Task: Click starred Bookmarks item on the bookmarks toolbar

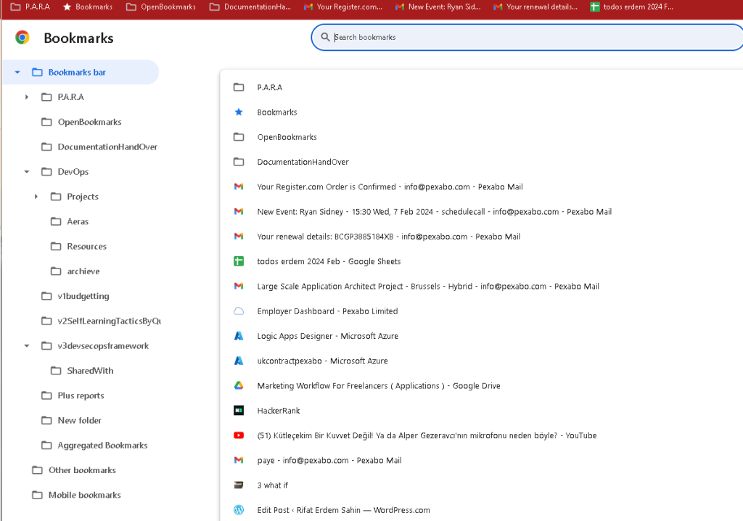Action: pyautogui.click(x=88, y=7)
